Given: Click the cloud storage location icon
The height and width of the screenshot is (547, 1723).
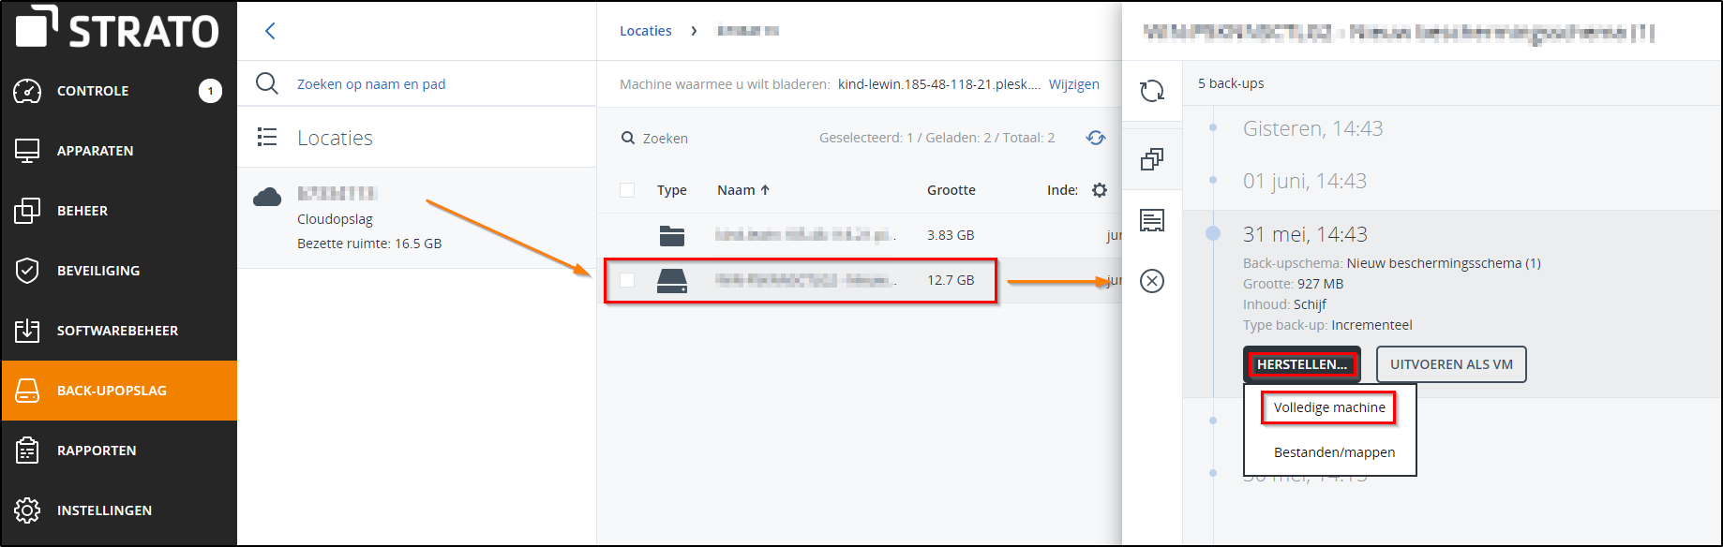Looking at the screenshot, I should click(x=267, y=197).
